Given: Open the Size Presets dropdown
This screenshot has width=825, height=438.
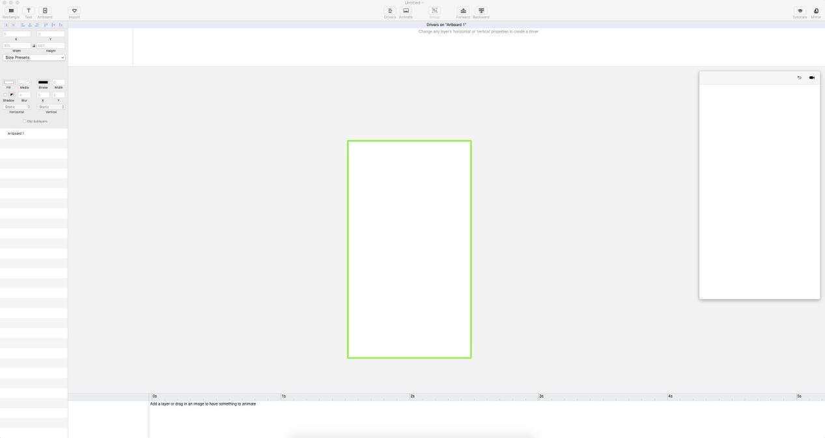Looking at the screenshot, I should tap(34, 57).
